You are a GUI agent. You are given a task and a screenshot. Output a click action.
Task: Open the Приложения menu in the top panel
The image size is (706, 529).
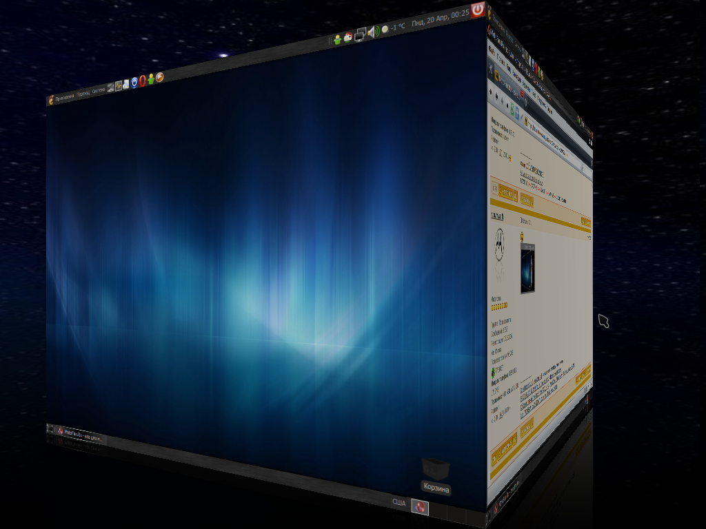tap(65, 97)
